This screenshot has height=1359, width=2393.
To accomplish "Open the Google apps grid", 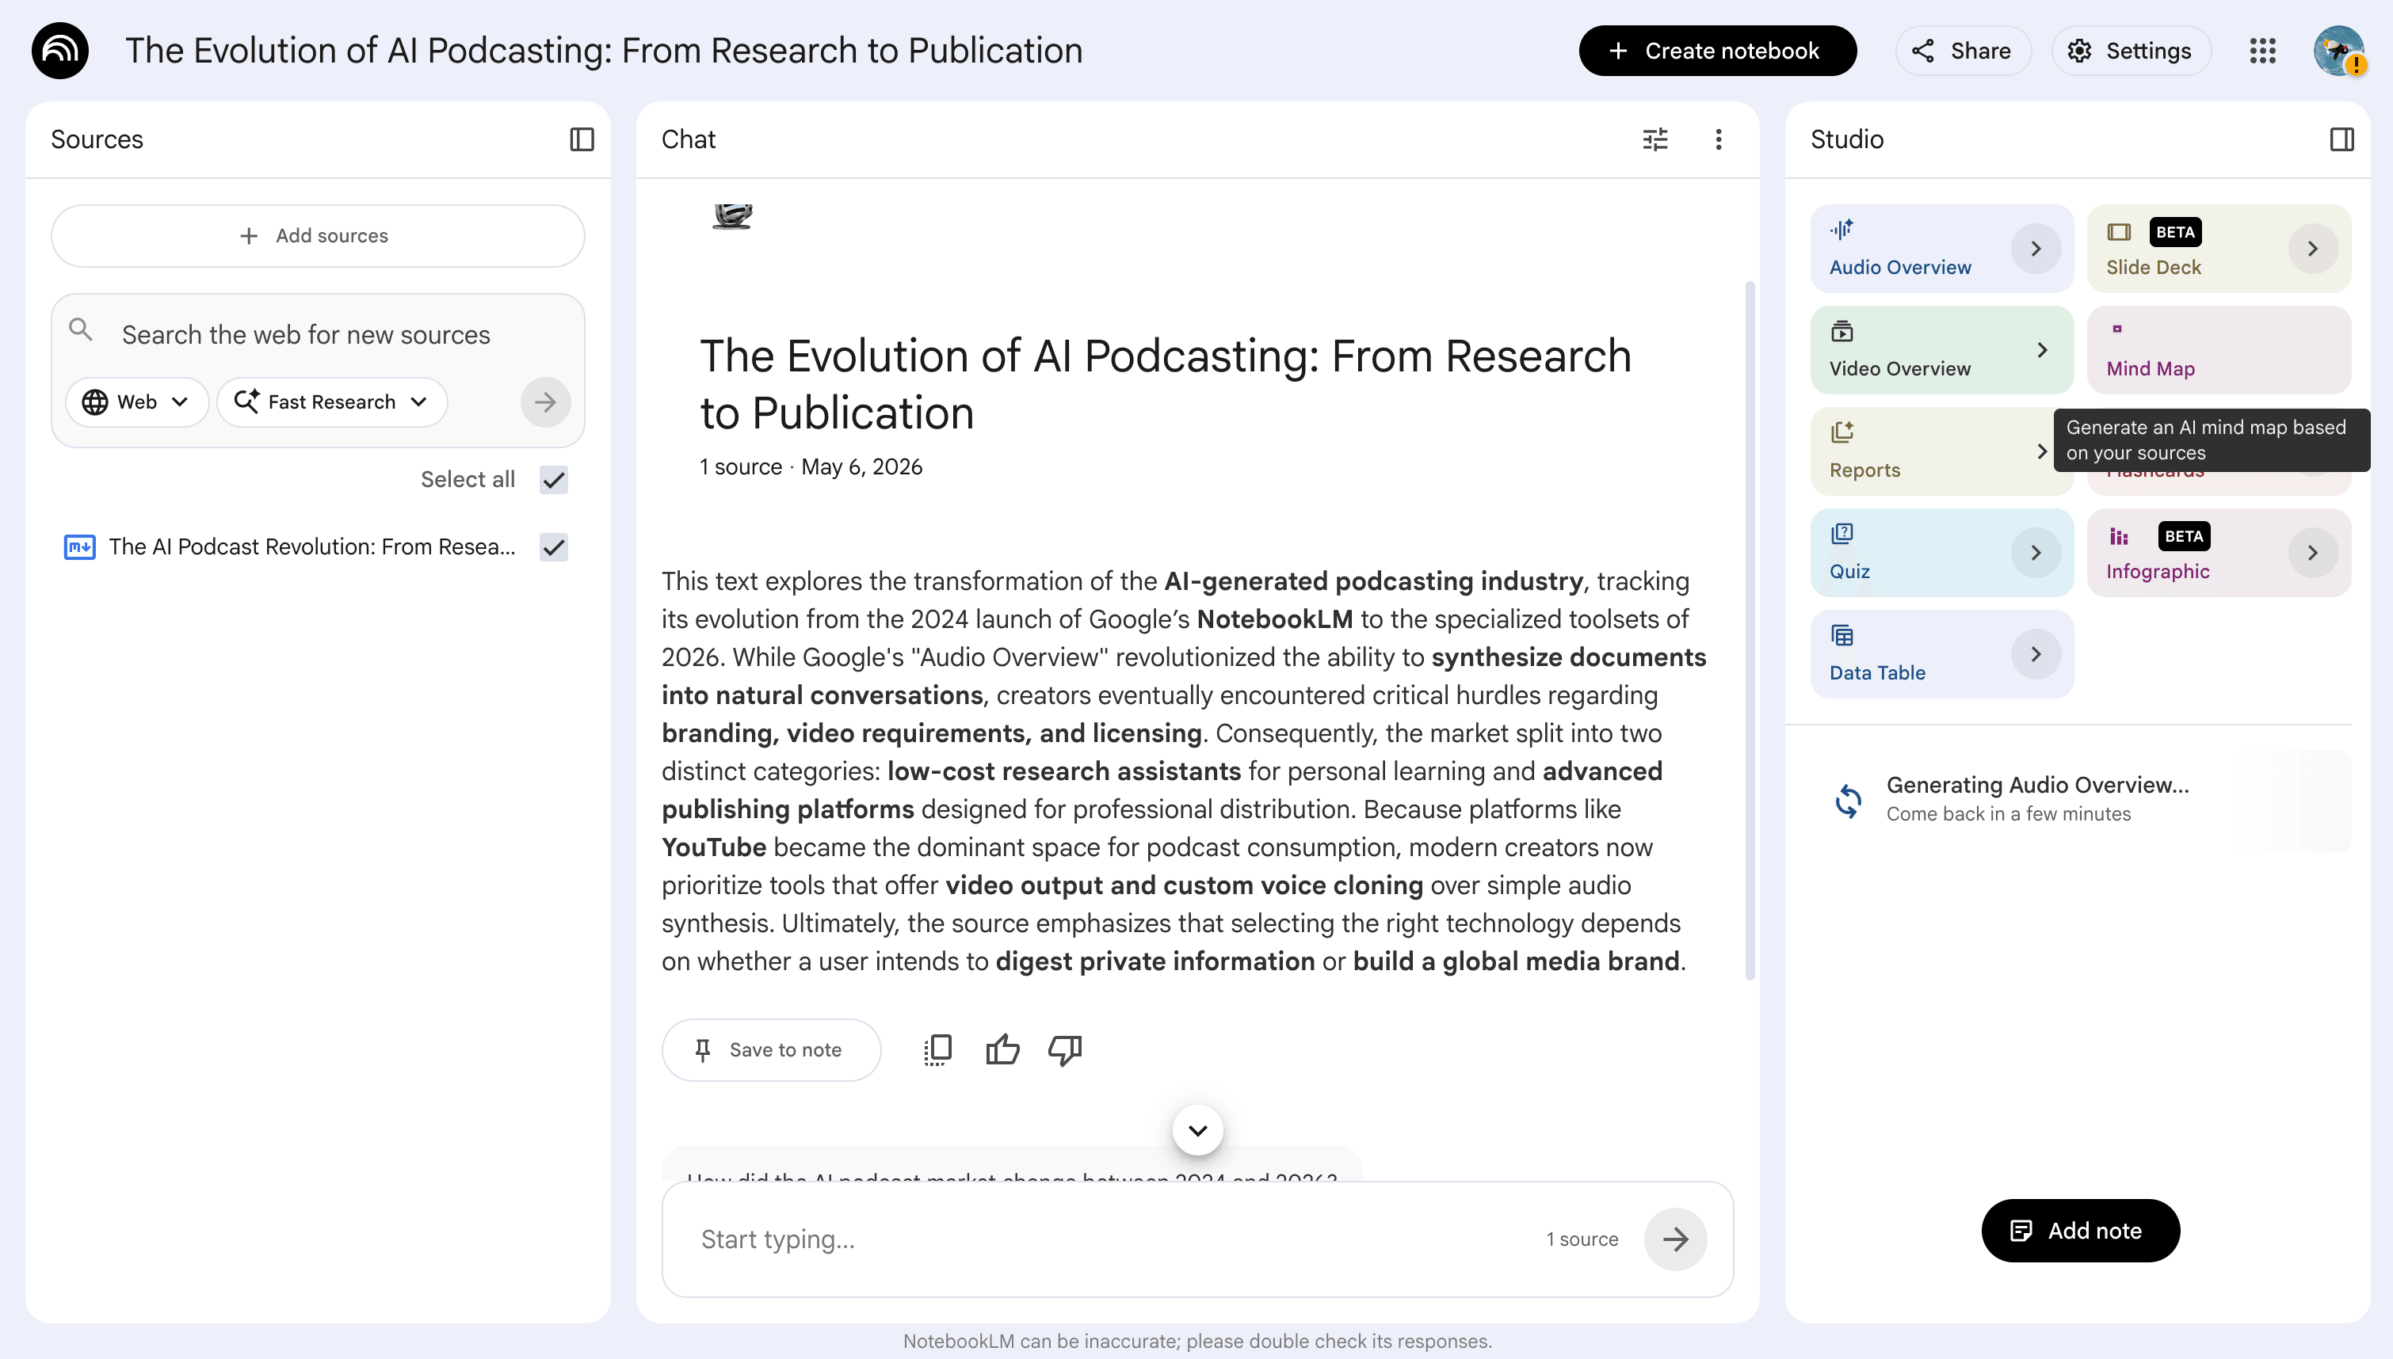I will coord(2262,51).
